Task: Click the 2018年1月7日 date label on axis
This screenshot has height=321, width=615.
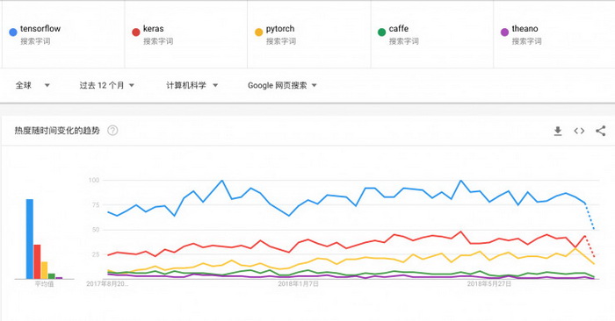Action: [x=298, y=284]
